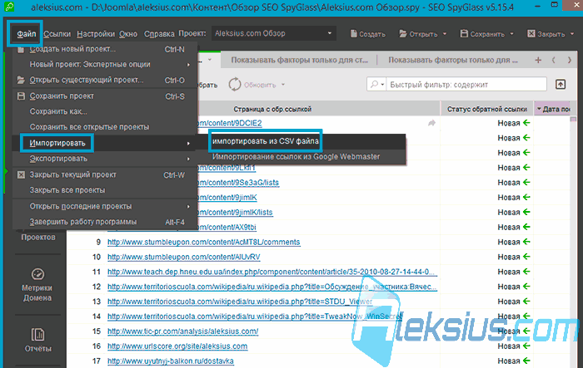Viewport: 583px width, 368px height.
Task: Open the dropdown arrow beside Сохранить
Action: 511,34
